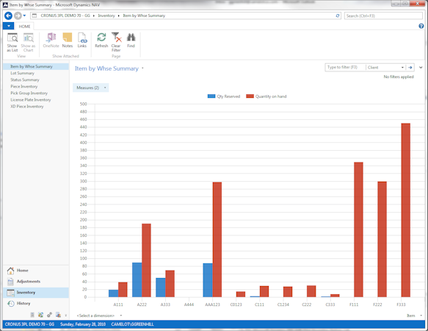The width and height of the screenshot is (428, 331).
Task: Open the Select a dimension dropdown
Action: (x=99, y=316)
